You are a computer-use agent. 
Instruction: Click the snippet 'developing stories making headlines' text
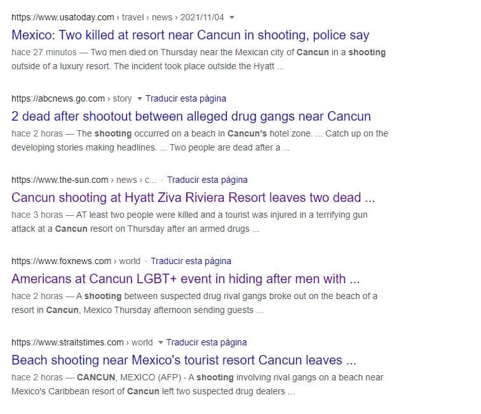tap(84, 148)
